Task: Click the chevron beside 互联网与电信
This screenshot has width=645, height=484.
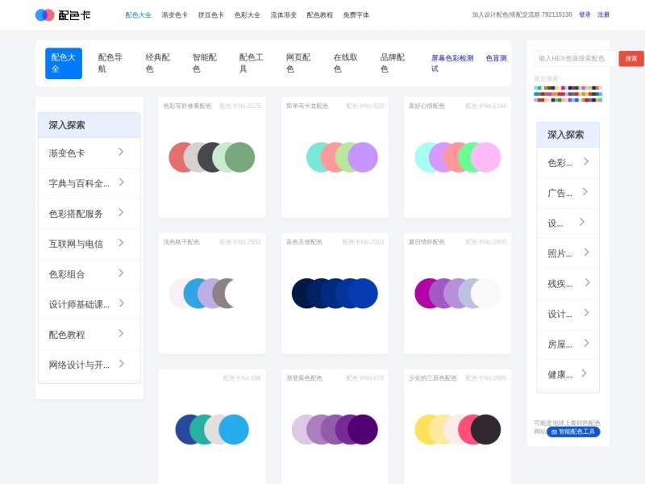Action: pyautogui.click(x=121, y=243)
